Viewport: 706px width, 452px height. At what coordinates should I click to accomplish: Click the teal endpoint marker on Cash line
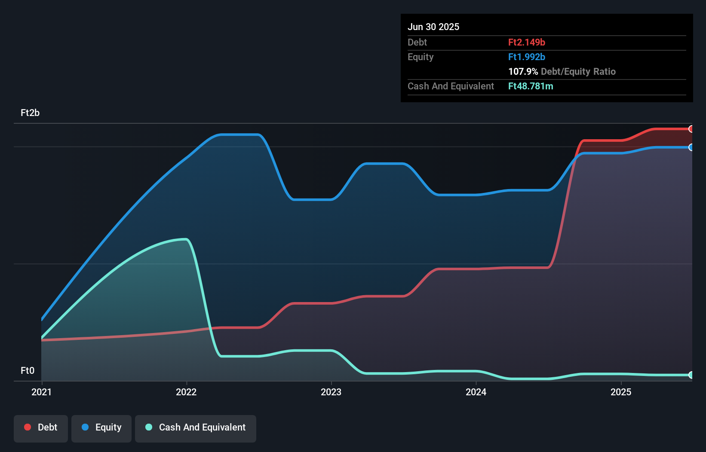[691, 375]
